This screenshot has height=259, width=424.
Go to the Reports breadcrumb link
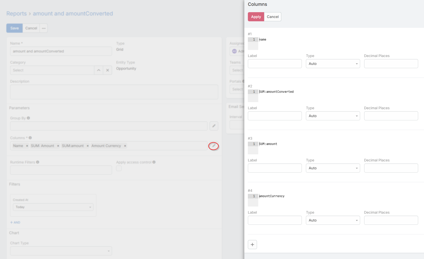(16, 14)
